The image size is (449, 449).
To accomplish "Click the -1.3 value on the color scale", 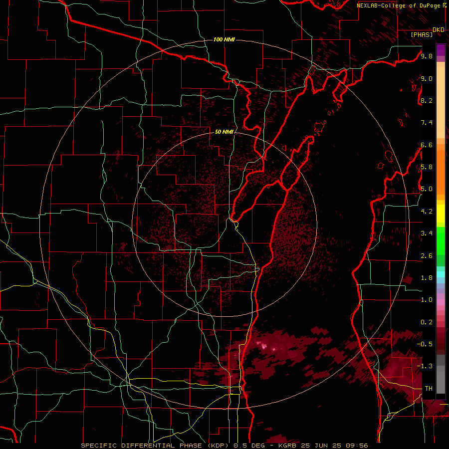I will [x=425, y=366].
